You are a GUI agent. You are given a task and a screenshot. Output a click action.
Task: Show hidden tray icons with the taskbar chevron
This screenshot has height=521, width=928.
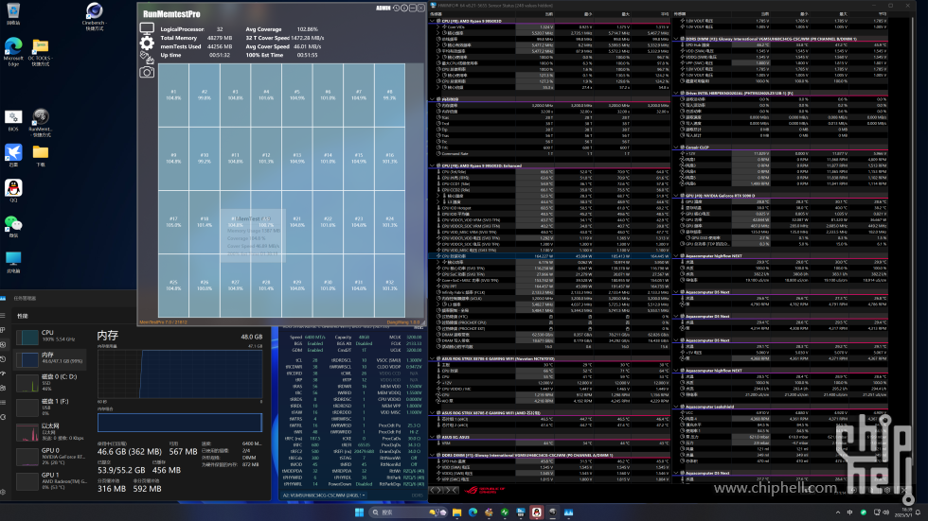click(x=837, y=512)
